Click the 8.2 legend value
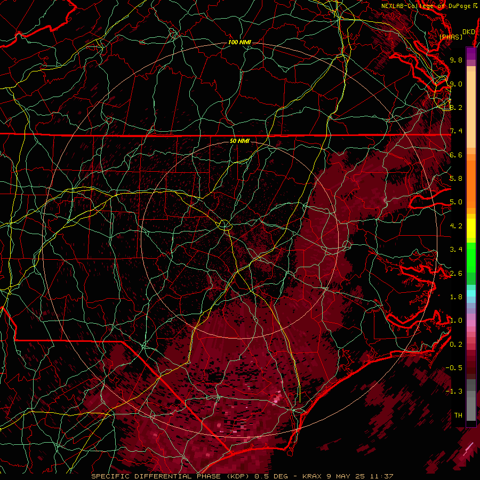480x480 pixels. (456, 107)
